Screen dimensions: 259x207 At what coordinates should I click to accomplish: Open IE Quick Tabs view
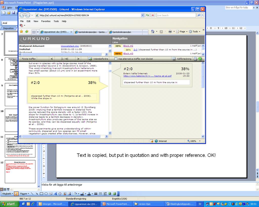tap(34, 32)
